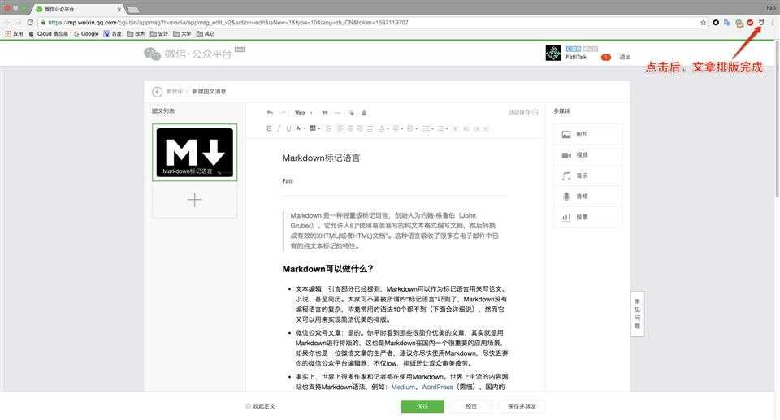The height and width of the screenshot is (420, 780).
Task: Click the format painter brush icon
Action: point(351,112)
